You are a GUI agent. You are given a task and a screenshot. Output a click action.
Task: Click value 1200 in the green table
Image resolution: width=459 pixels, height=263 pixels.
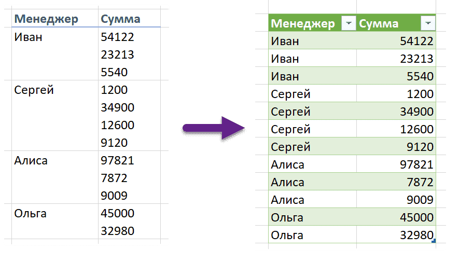tap(420, 94)
